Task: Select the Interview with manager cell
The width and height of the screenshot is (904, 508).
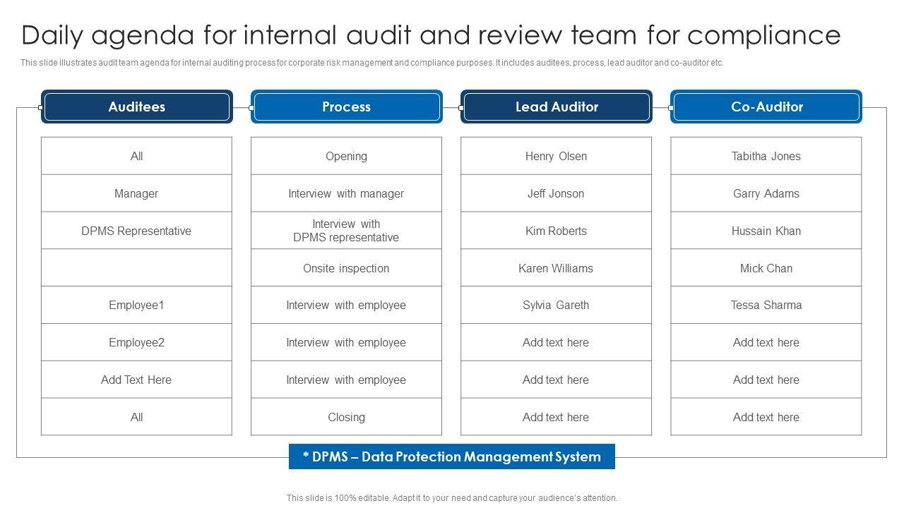Action: point(346,193)
